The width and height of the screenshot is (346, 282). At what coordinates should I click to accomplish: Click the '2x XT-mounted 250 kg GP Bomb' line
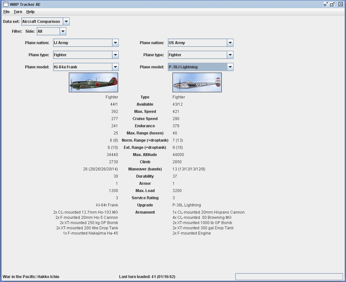(89, 223)
